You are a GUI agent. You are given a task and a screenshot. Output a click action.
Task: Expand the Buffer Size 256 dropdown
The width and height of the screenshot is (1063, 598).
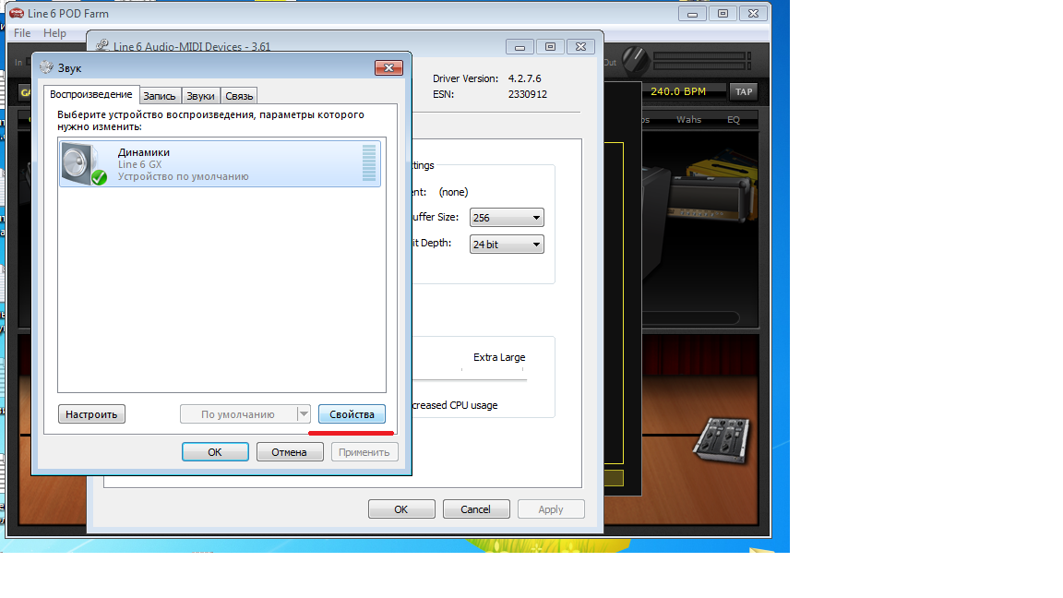507,218
